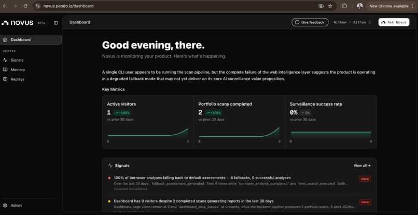Click the Signals pulse icon in the sidebar
Image resolution: width=418 pixels, height=215 pixels.
coord(5,60)
